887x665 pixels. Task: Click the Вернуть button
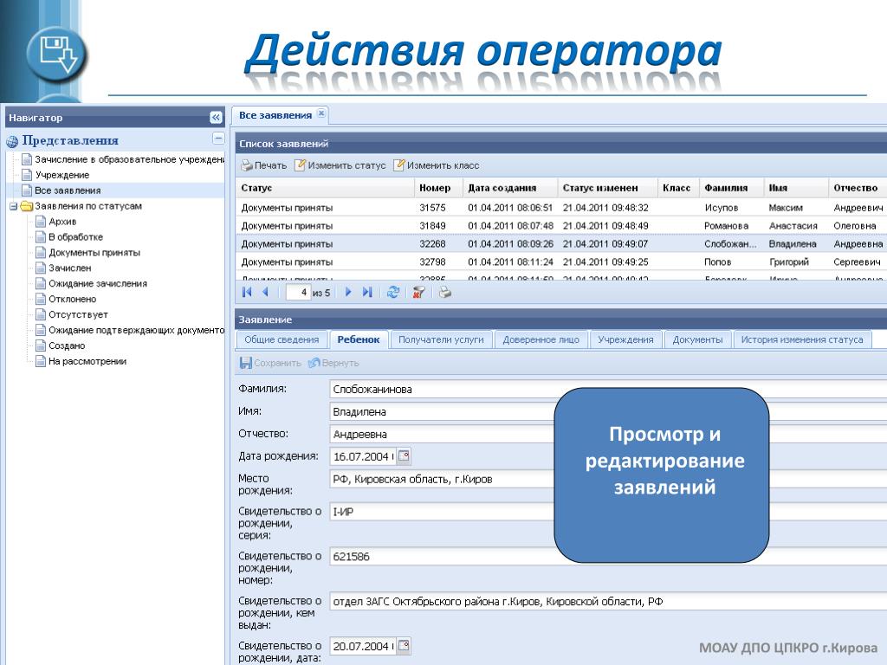click(333, 363)
